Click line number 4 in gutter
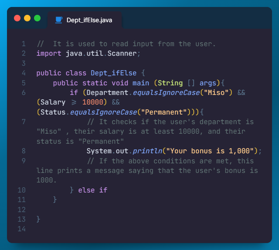Screen dimensions: 279x250 click(24, 73)
